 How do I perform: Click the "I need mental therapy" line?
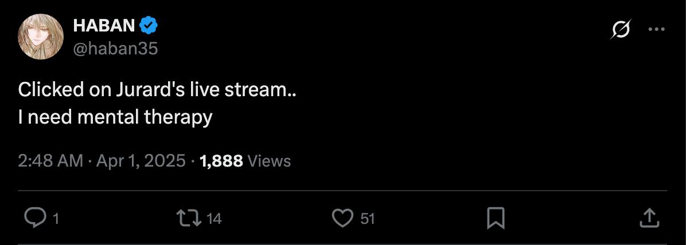(x=115, y=117)
